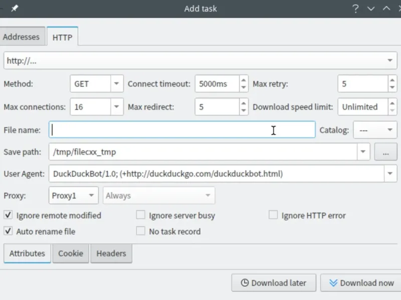This screenshot has height=300, width=401.
Task: Open the Proxy1 selection dropdown
Action: tap(91, 195)
